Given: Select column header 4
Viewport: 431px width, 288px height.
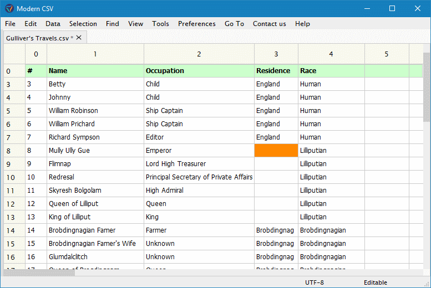Looking at the screenshot, I should pos(331,54).
